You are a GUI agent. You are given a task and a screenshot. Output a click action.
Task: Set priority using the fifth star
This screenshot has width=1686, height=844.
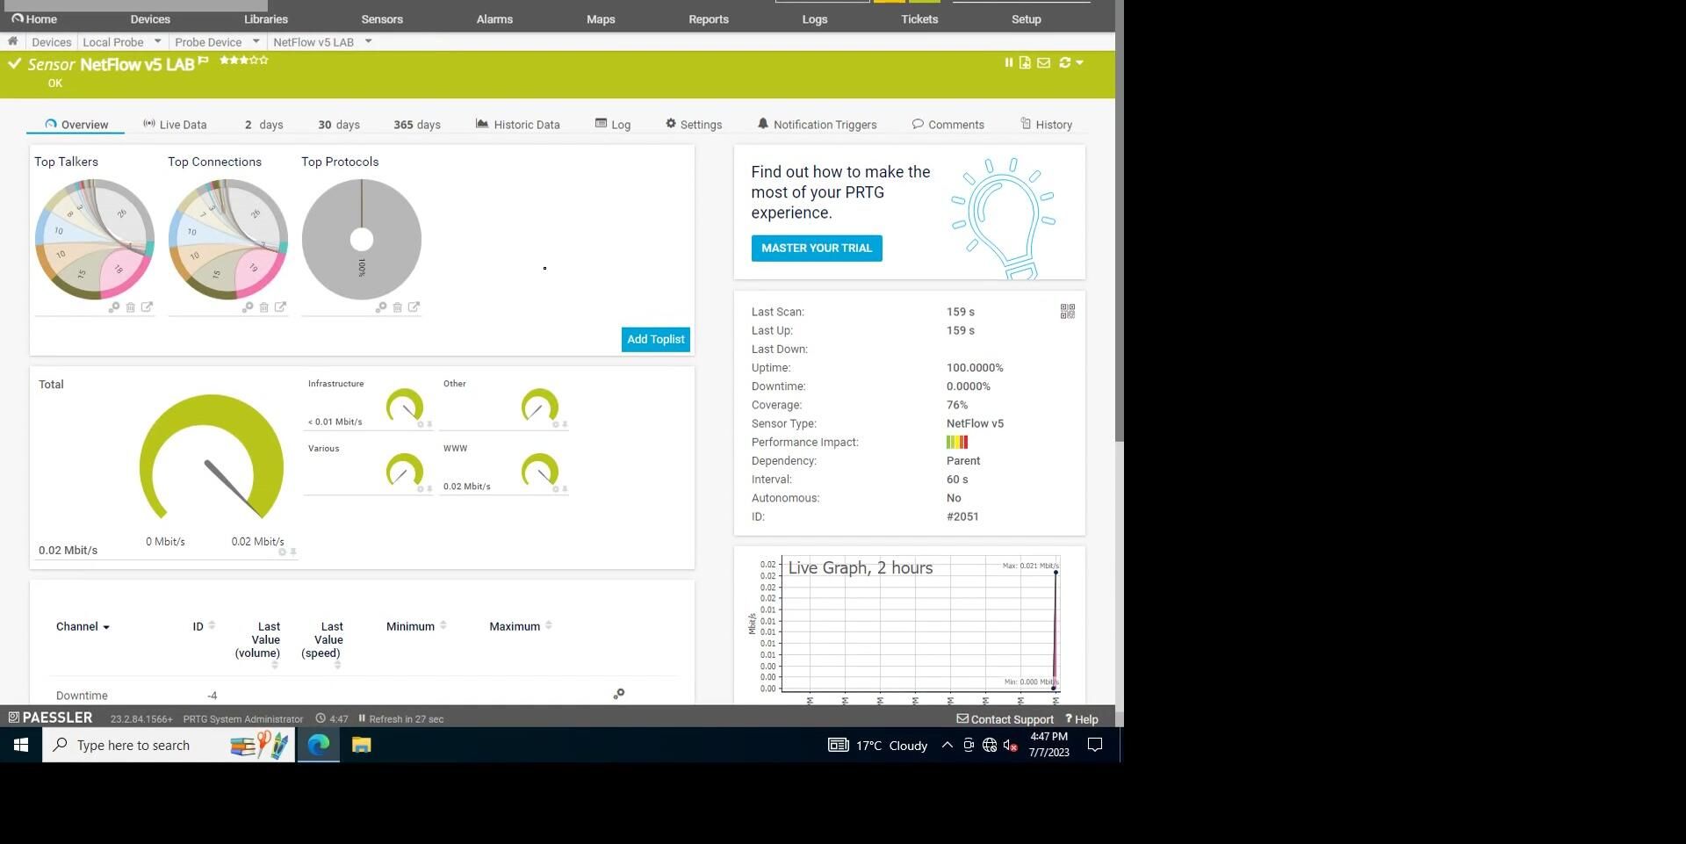point(263,60)
